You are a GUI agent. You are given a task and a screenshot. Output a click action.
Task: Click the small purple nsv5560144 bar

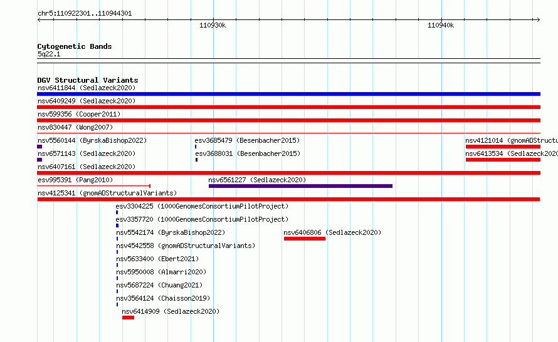coord(39,147)
